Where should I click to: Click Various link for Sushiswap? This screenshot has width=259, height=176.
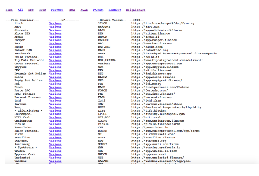[55, 144]
